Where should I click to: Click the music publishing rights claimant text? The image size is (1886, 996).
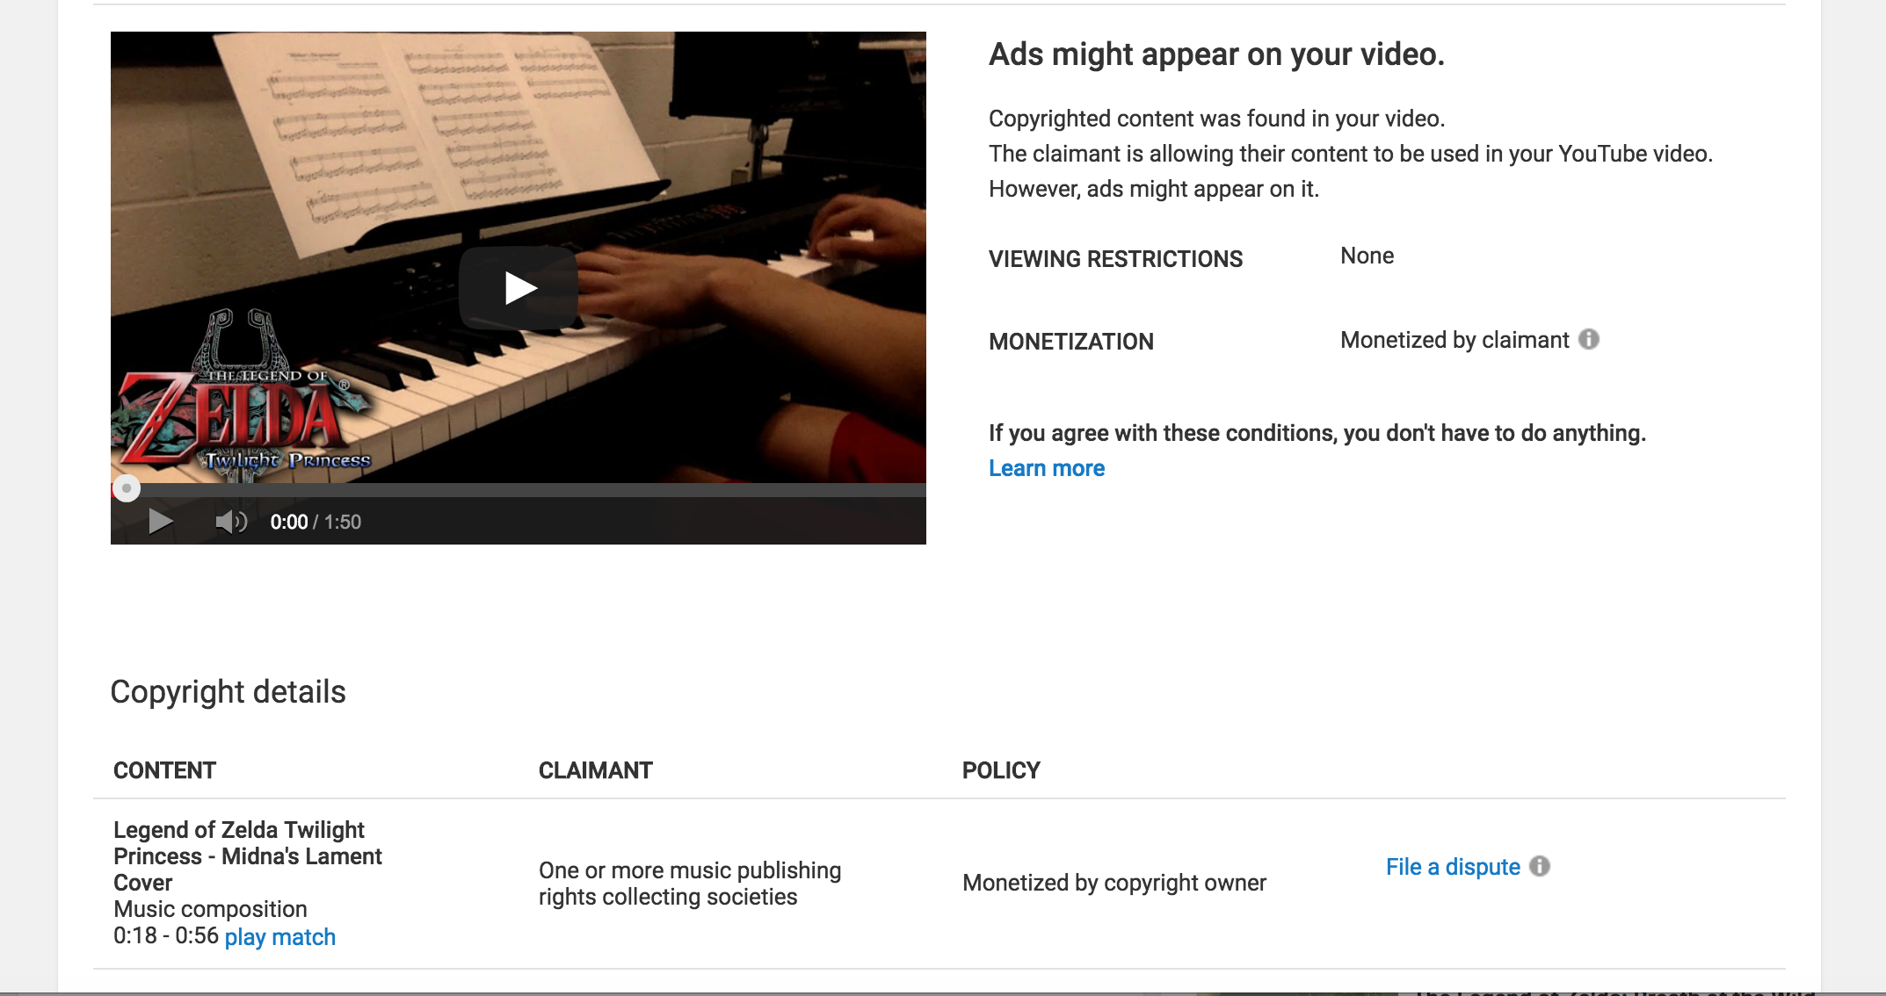point(690,884)
